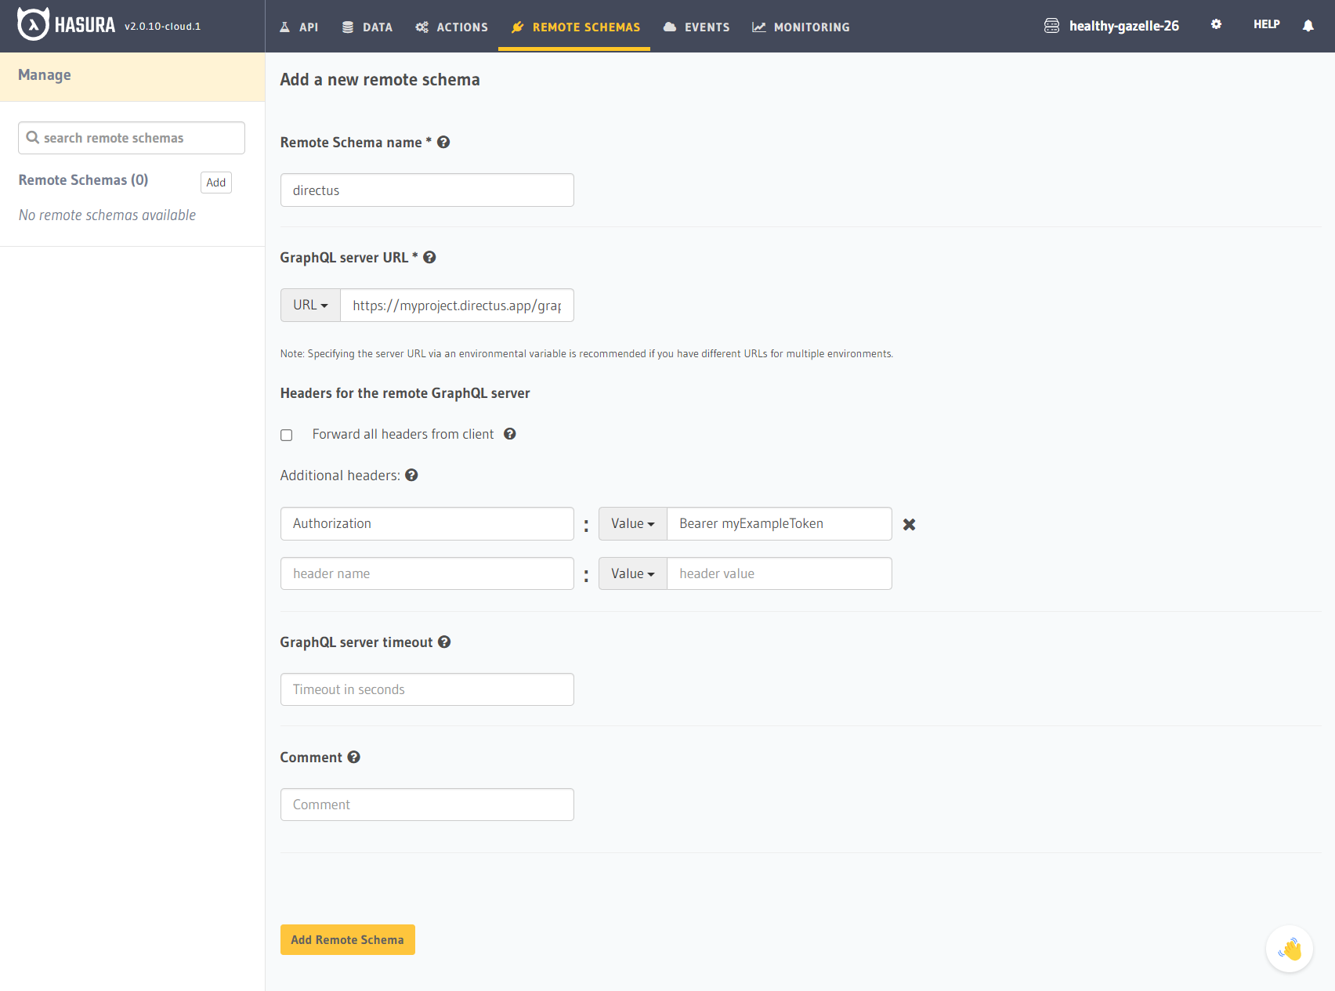Open the MONITORING tab
The height and width of the screenshot is (991, 1335).
pos(801,27)
